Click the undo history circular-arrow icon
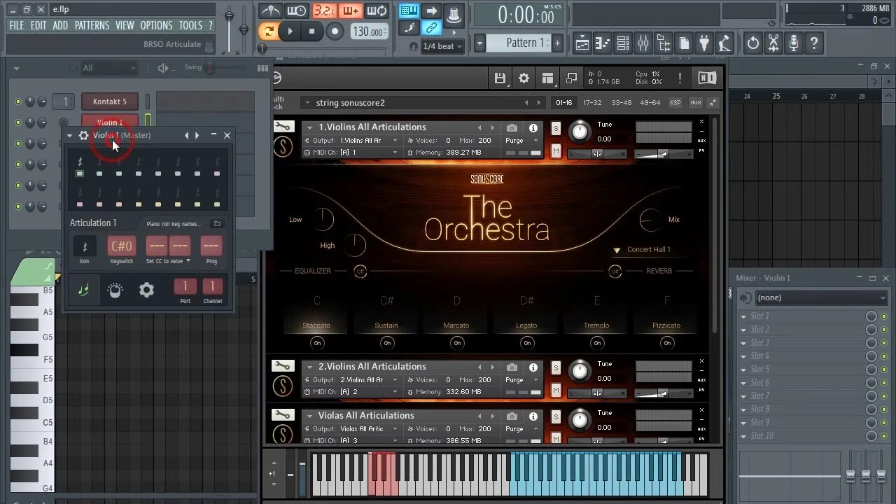Image resolution: width=896 pixels, height=504 pixels. pyautogui.click(x=752, y=43)
